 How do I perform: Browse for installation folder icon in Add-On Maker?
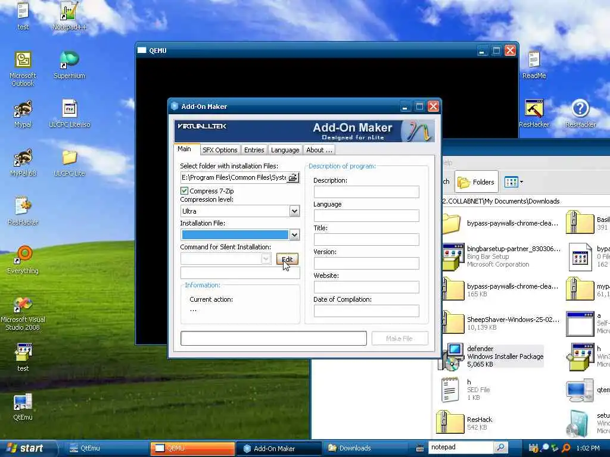coord(293,177)
